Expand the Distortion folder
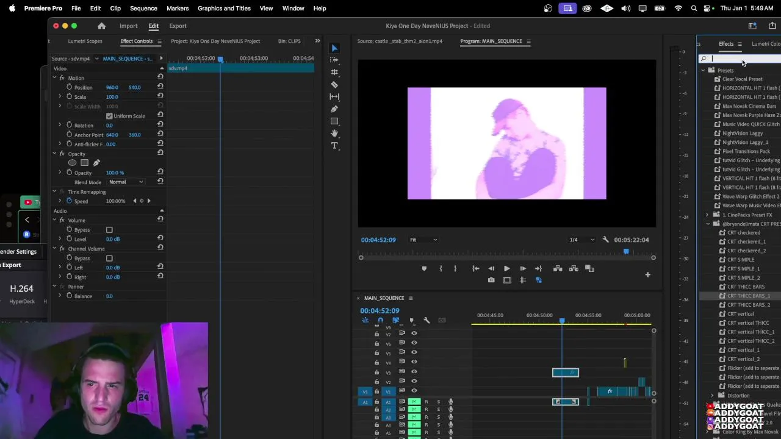This screenshot has width=781, height=439. [x=713, y=395]
